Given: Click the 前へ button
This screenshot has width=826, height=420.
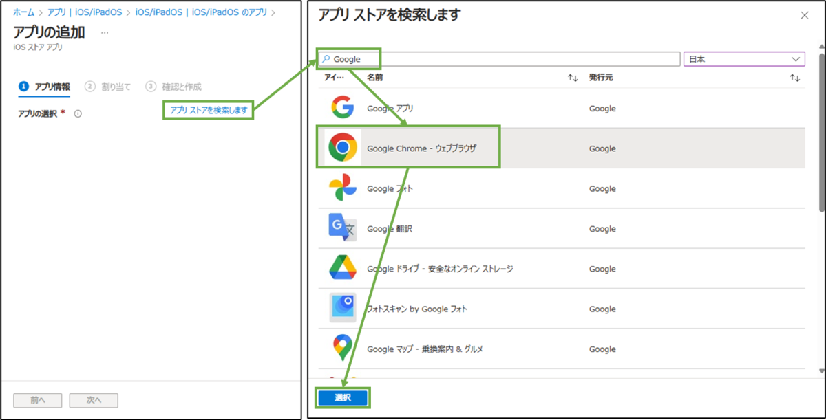Looking at the screenshot, I should point(38,400).
